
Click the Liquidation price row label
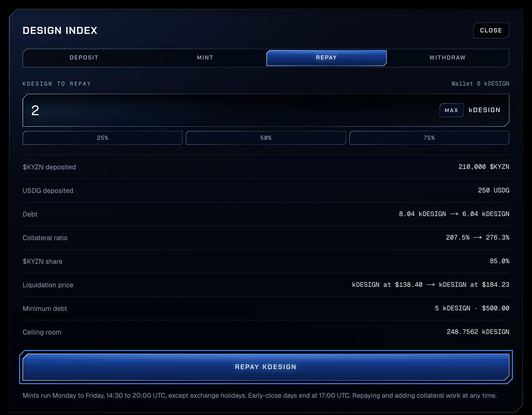pos(48,285)
